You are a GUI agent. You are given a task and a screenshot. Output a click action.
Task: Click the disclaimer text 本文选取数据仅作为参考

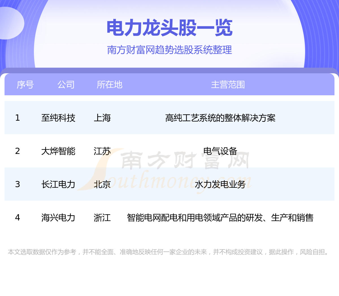click(42, 252)
